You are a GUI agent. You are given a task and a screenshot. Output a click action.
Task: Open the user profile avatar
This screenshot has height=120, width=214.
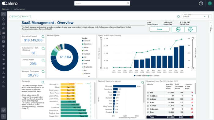(210, 3)
